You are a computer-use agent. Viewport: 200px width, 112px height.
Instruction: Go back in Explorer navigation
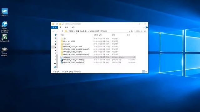pos(53,31)
